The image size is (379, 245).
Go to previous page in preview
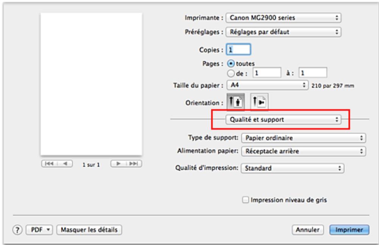pyautogui.click(x=65, y=164)
